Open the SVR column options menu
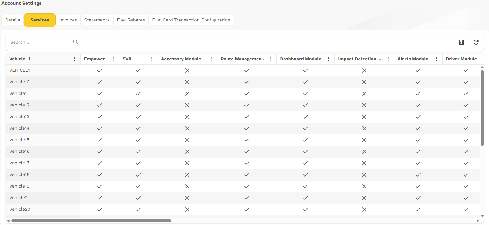The width and height of the screenshot is (489, 225). [152, 59]
